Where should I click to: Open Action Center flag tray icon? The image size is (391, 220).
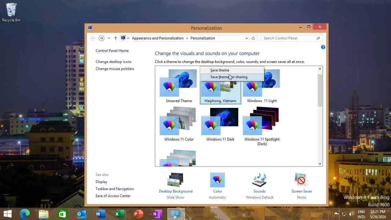click(336, 214)
